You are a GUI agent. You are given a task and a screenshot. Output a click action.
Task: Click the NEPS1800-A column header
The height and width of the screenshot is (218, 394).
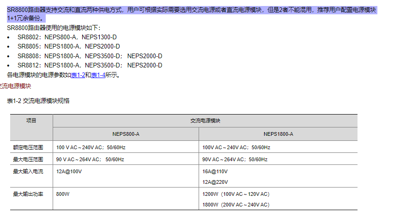coord(278,134)
